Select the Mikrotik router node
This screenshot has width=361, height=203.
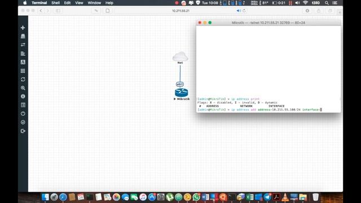(181, 92)
